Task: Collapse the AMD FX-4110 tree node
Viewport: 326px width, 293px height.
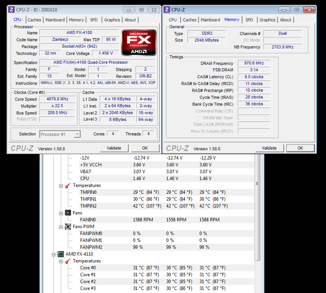Action: coord(54,254)
